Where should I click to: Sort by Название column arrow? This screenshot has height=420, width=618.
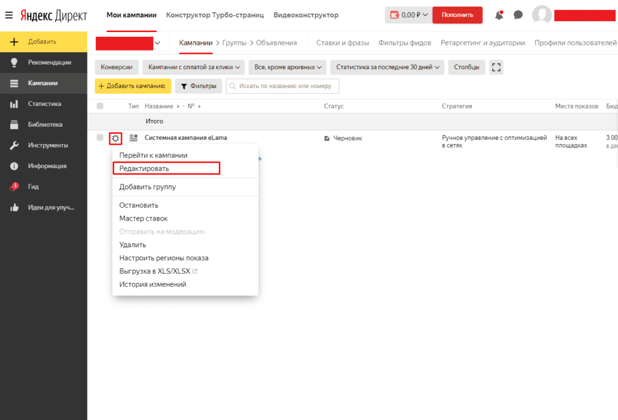click(x=178, y=106)
